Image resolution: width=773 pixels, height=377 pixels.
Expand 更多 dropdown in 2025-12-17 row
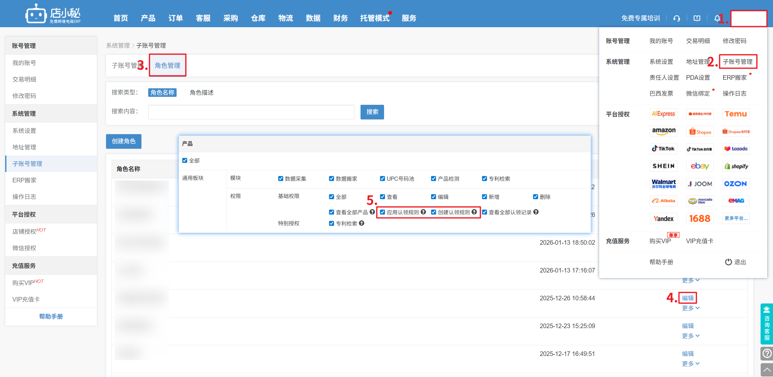pyautogui.click(x=690, y=364)
